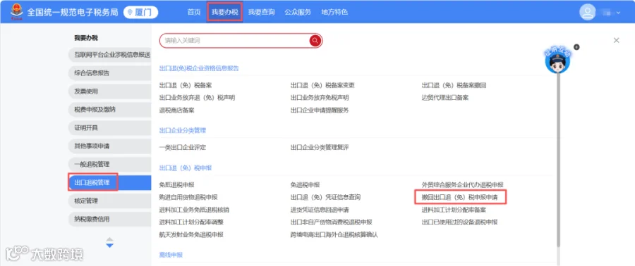Open the 航天发射业务免退税申报 link
635x266 pixels.
(x=191, y=234)
